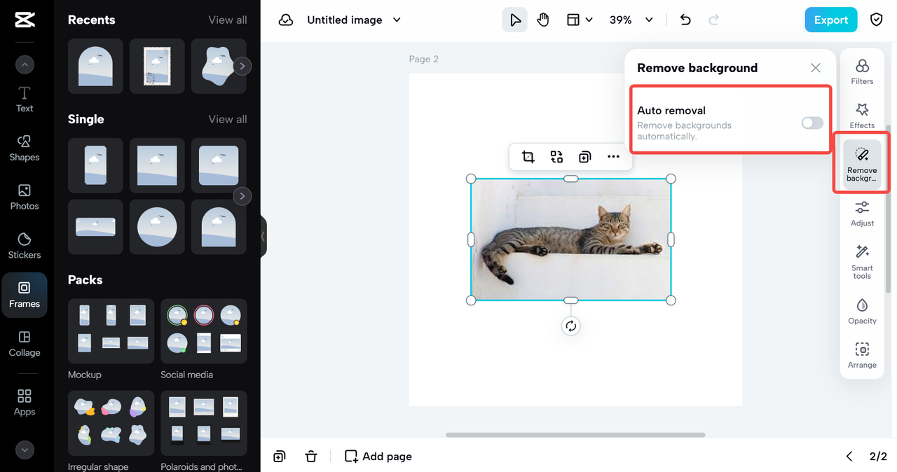Toggle the Auto removal switch
This screenshot has height=472, width=897.
pyautogui.click(x=812, y=123)
